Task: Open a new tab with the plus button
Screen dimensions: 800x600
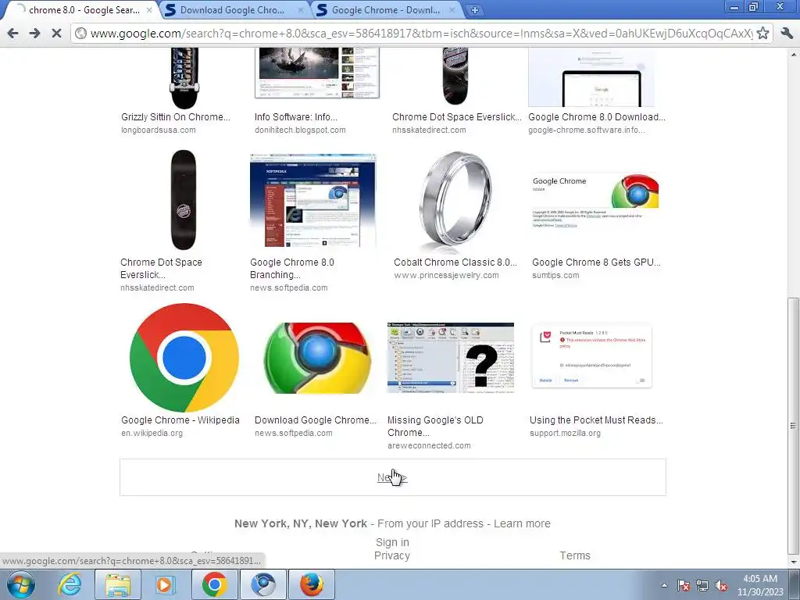Action: (x=474, y=10)
